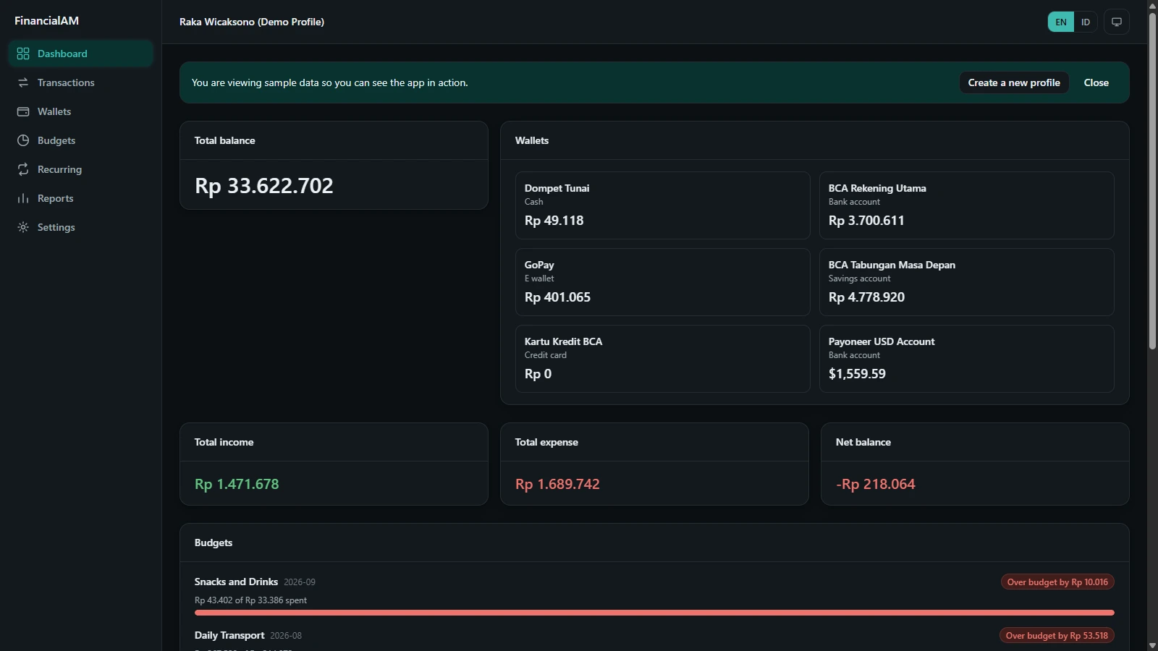Open the Dompet Tunai wallet card

[x=662, y=205]
